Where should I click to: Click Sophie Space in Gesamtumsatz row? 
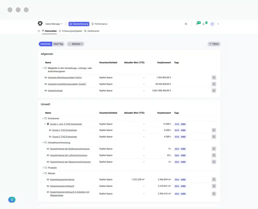pos(106,91)
